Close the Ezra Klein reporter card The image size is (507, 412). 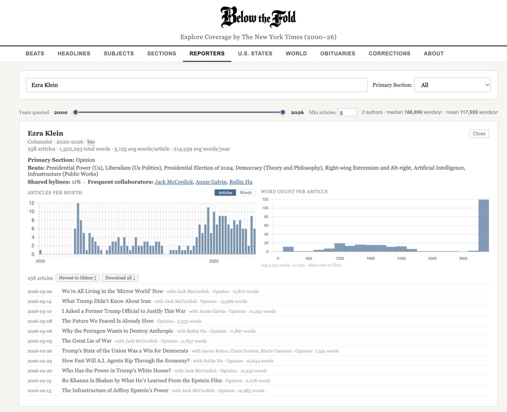click(x=479, y=134)
